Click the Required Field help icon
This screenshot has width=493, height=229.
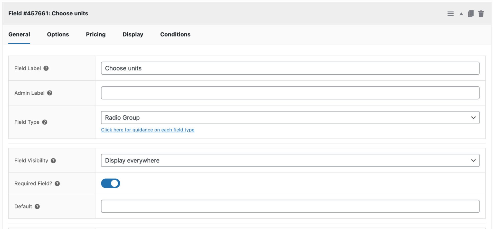point(57,184)
